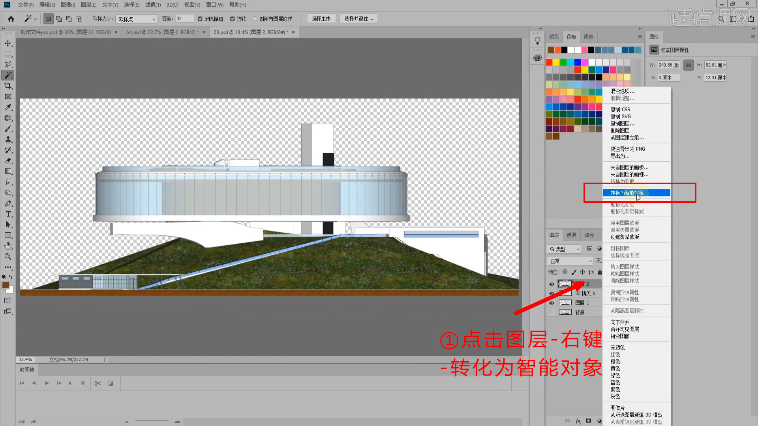Select the Dodge tool

click(x=8, y=192)
